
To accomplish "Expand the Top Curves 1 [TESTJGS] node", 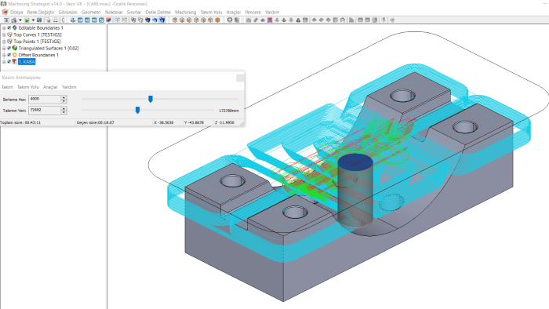I will pyautogui.click(x=4, y=35).
